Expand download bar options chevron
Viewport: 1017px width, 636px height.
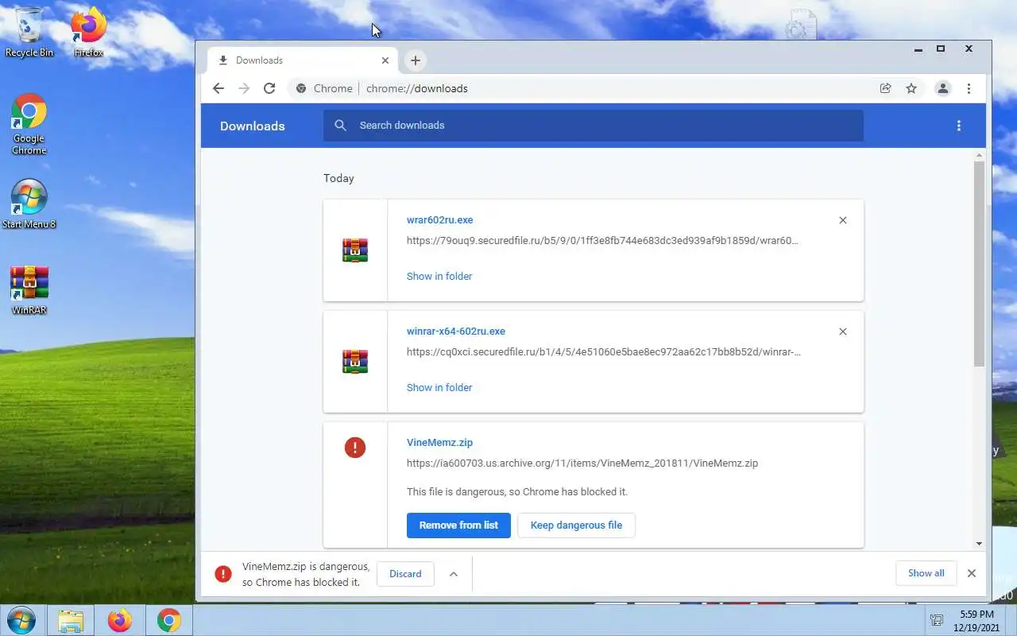[x=454, y=574]
